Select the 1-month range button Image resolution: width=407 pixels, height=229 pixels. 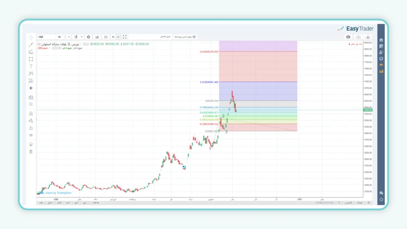(x=68, y=203)
